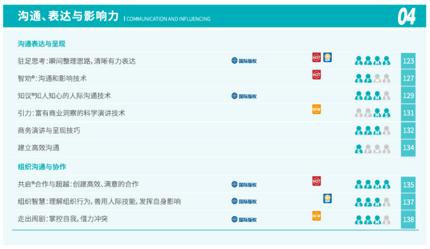The image size is (430, 249).
Task: Select the 沟通表达与呈现 section heading
Action: (x=41, y=44)
